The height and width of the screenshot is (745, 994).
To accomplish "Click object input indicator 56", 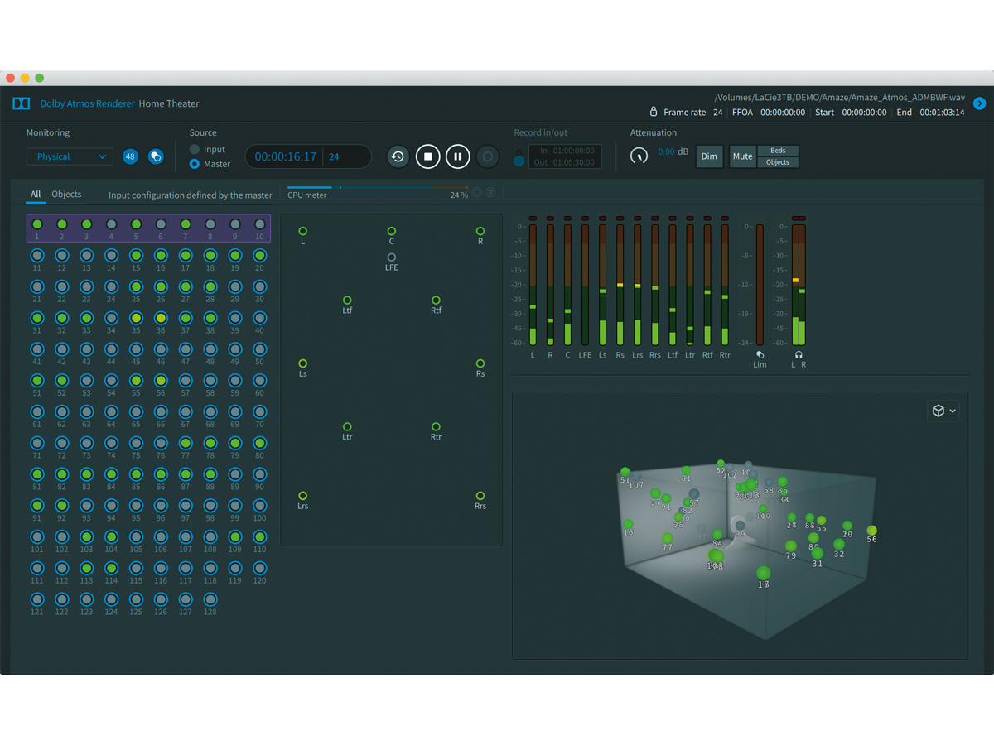I will click(161, 381).
